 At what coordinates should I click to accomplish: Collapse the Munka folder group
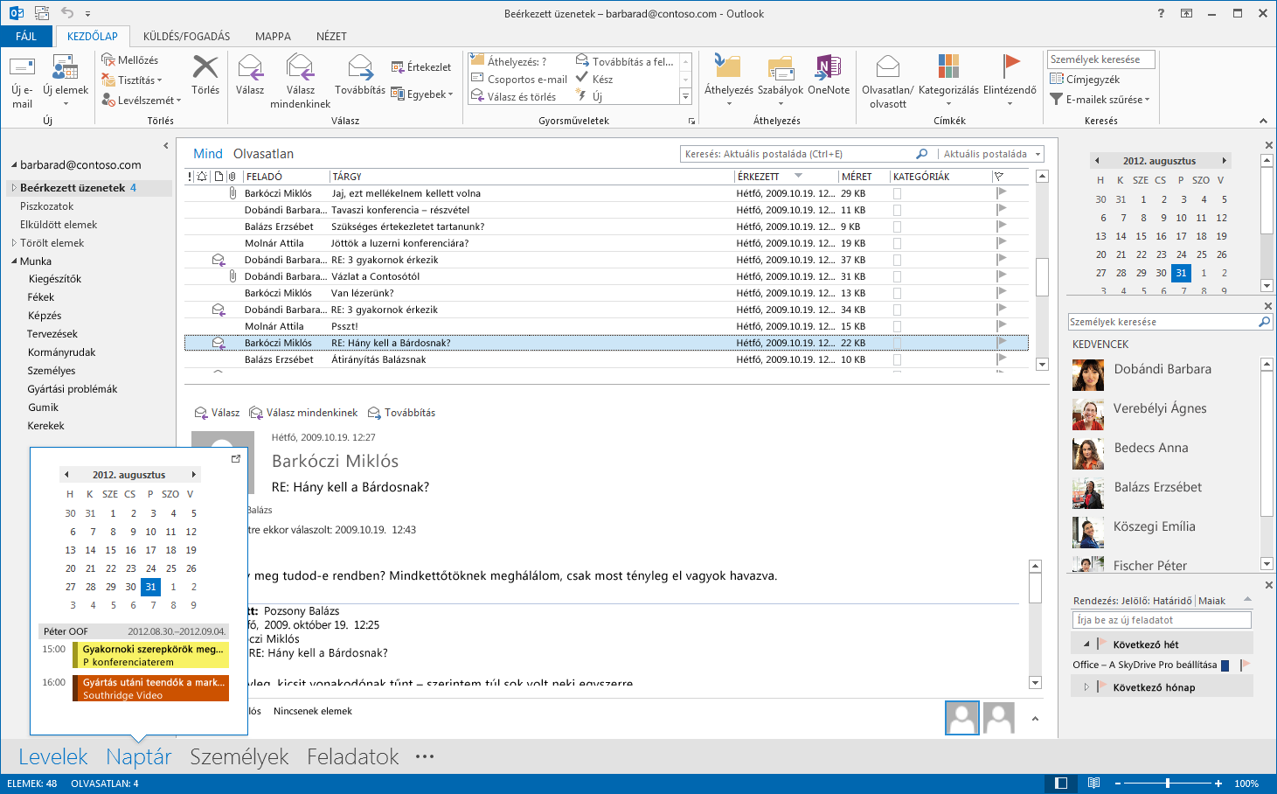tap(14, 261)
